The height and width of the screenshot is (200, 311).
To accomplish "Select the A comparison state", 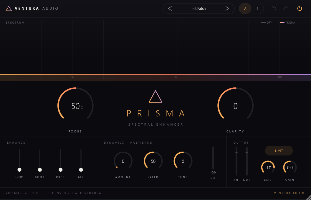I will [245, 9].
